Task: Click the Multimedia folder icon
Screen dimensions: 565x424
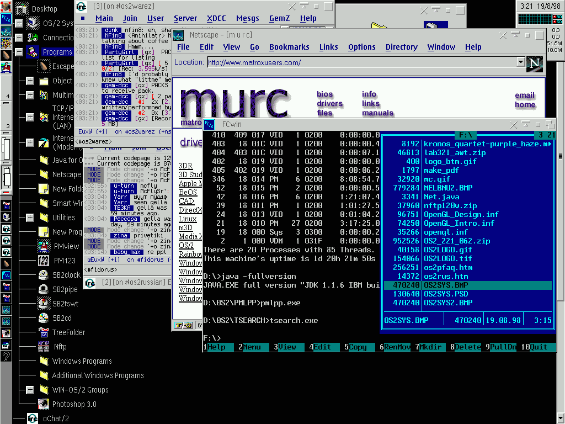Action: (x=44, y=95)
